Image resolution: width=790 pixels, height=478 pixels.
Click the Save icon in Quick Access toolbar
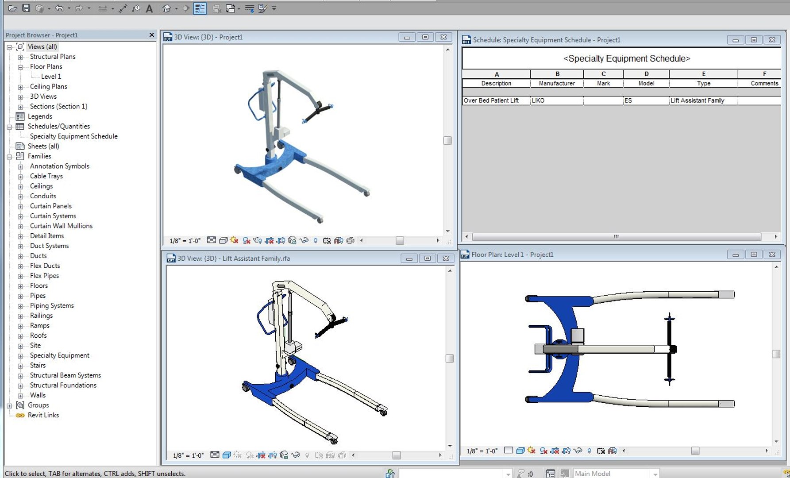pos(26,8)
